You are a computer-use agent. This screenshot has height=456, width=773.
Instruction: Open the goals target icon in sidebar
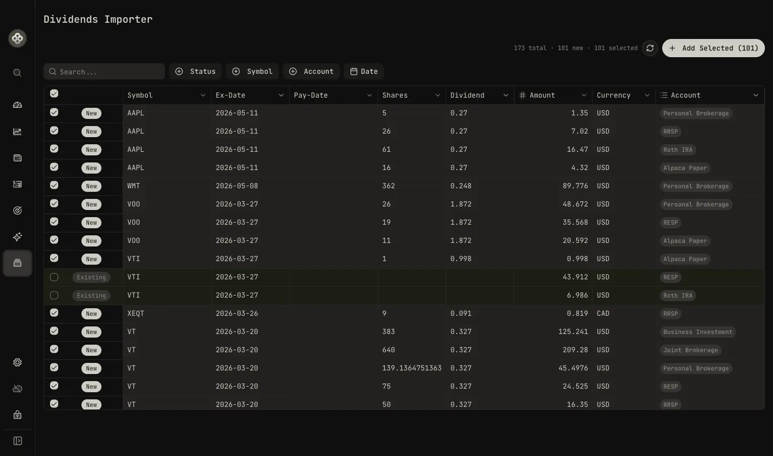tap(17, 211)
